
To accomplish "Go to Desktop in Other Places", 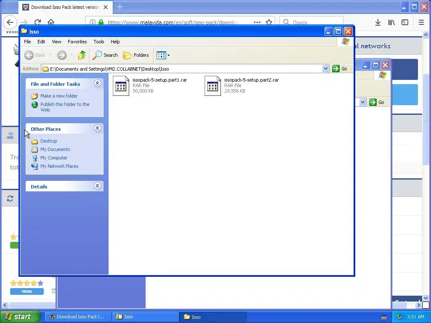I will coord(49,141).
